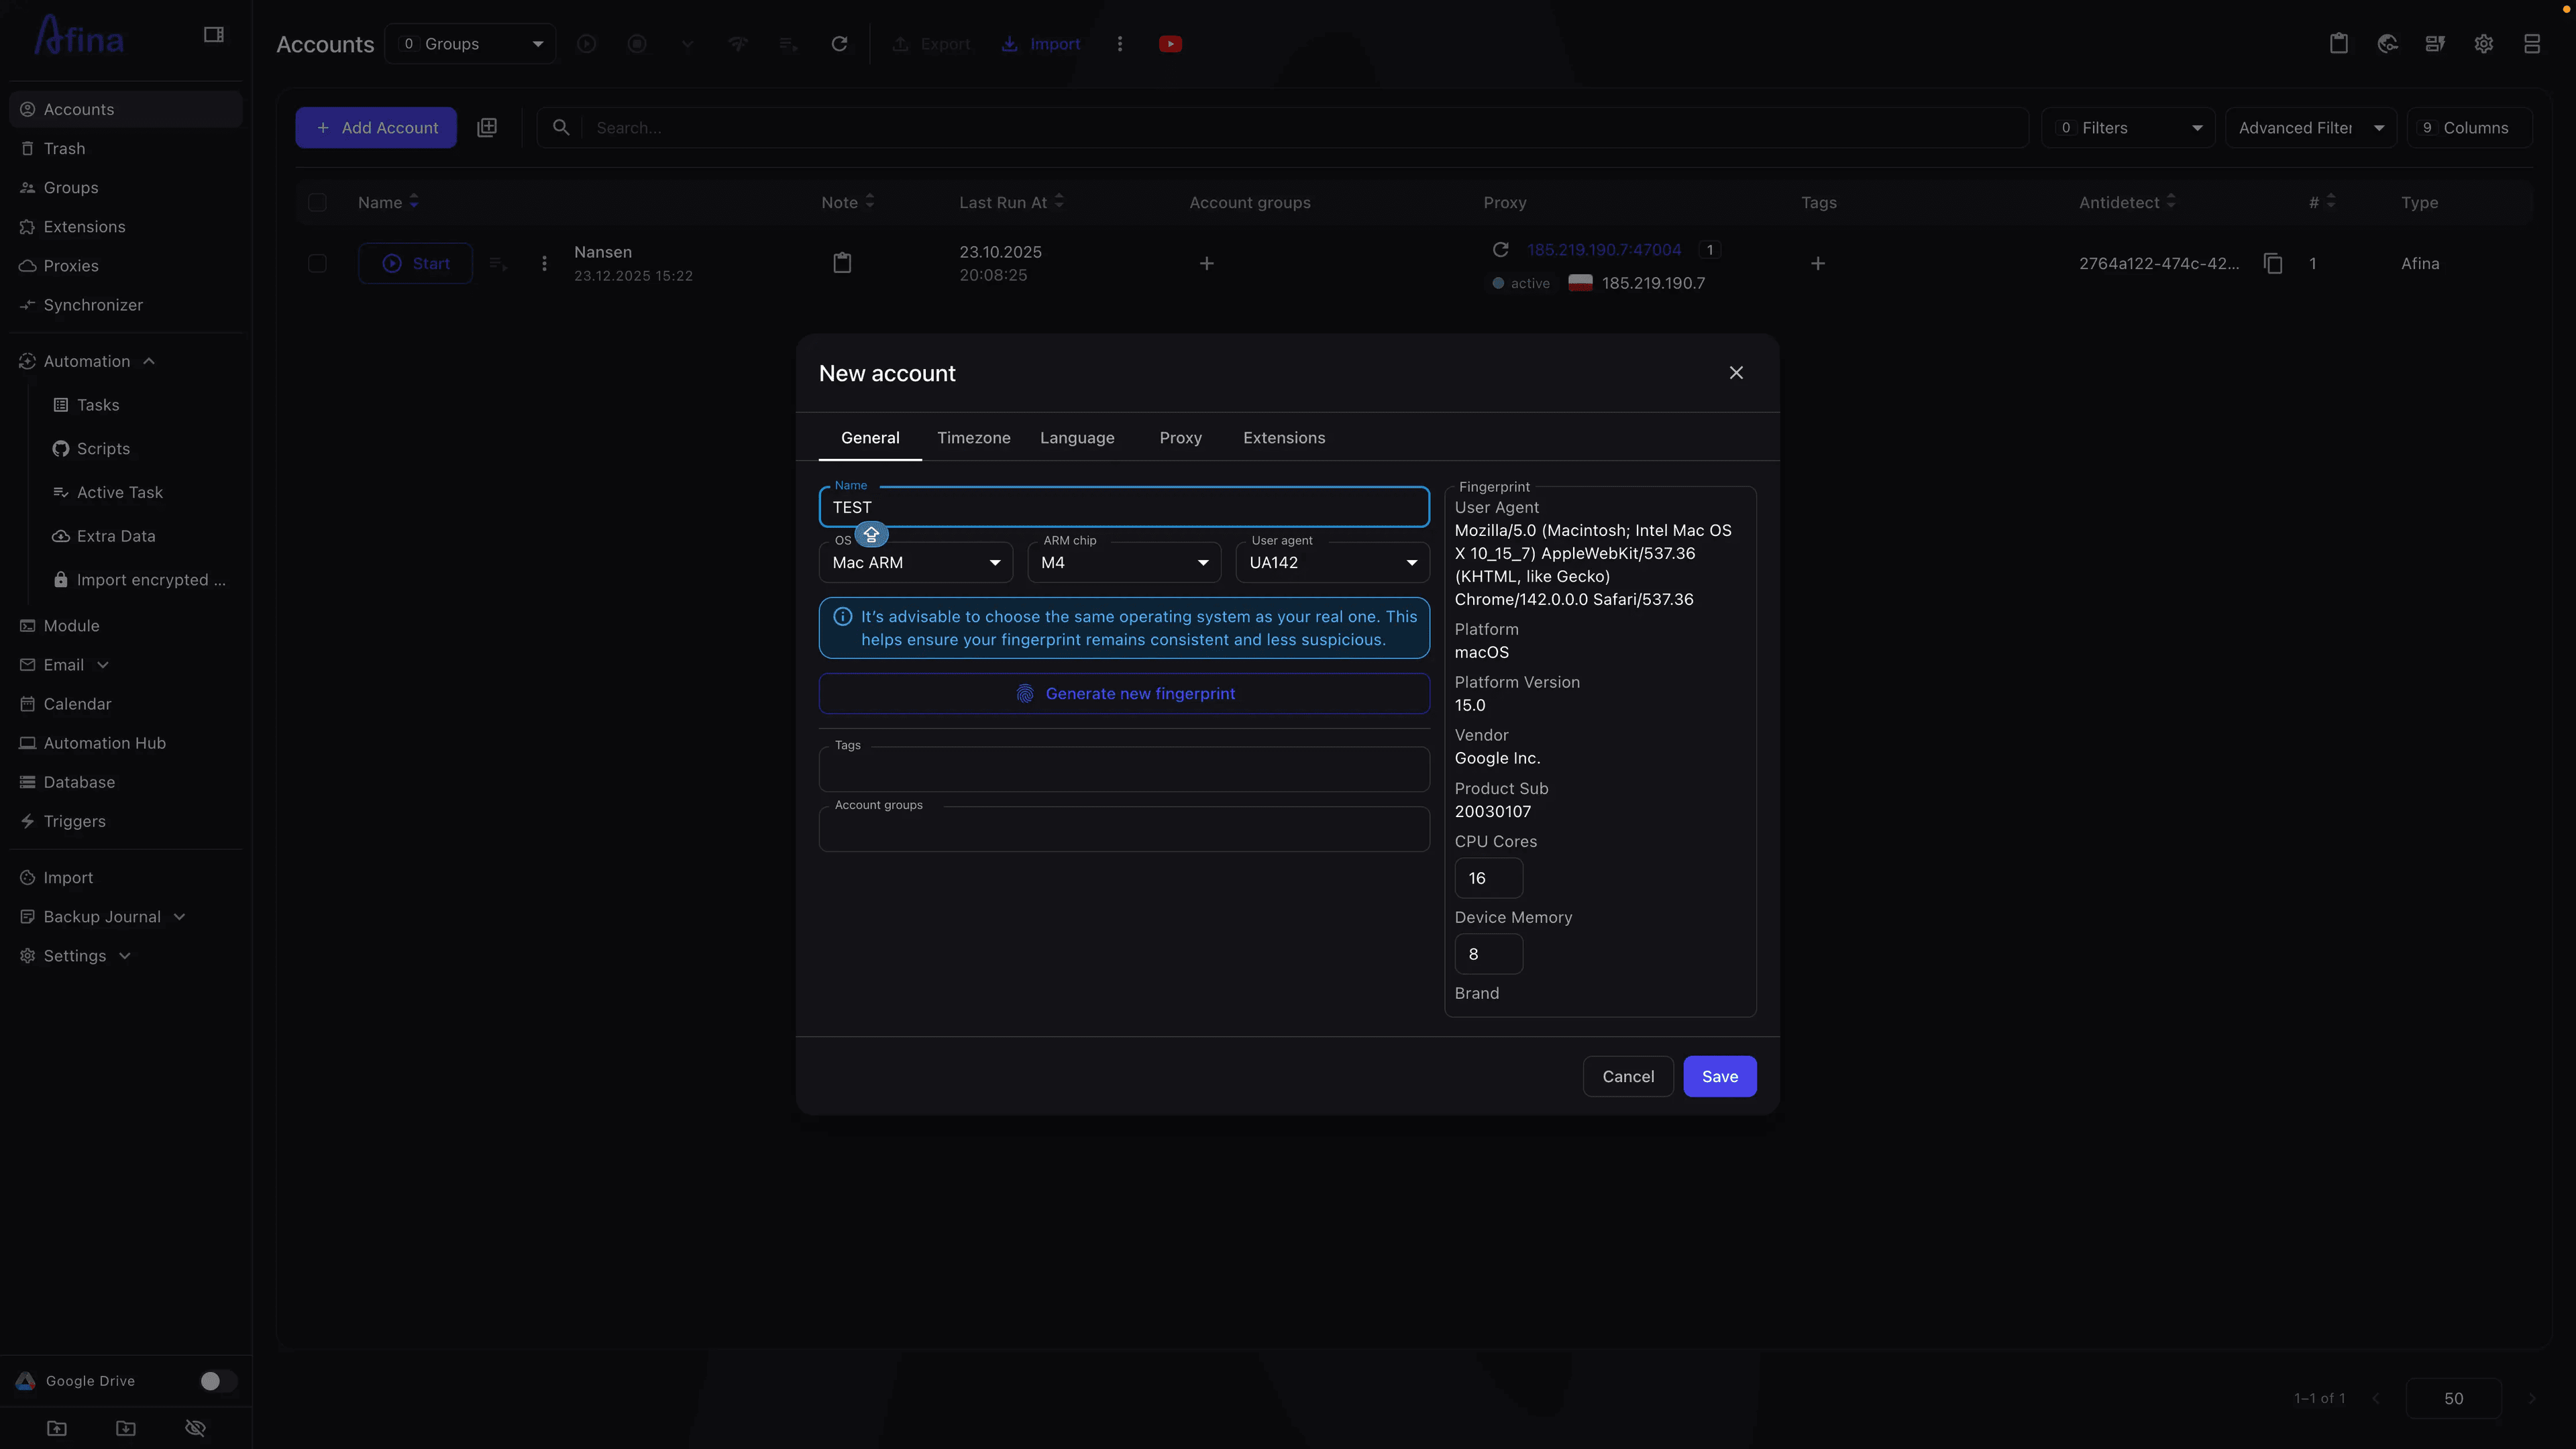Click the Save button in the dialog

pos(1719,1076)
